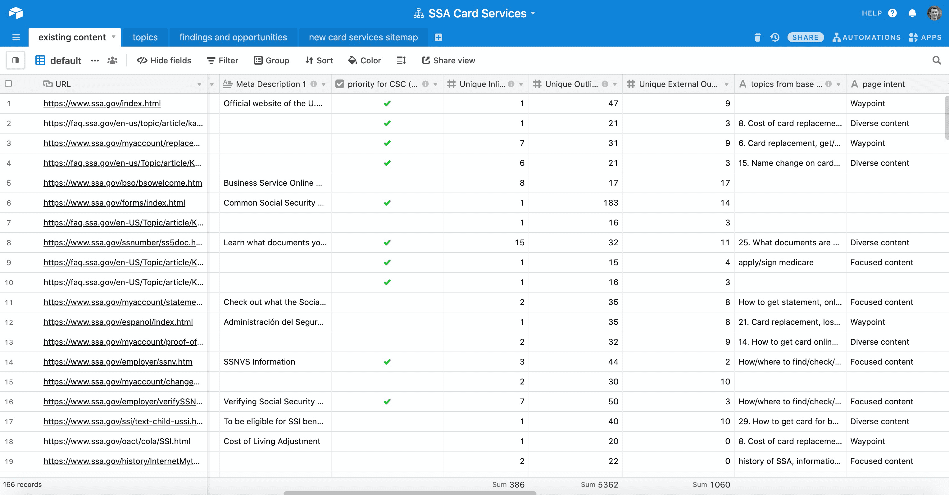Image resolution: width=949 pixels, height=495 pixels.
Task: Open Unique External Outlinks column dropdown arrow
Action: (x=726, y=84)
